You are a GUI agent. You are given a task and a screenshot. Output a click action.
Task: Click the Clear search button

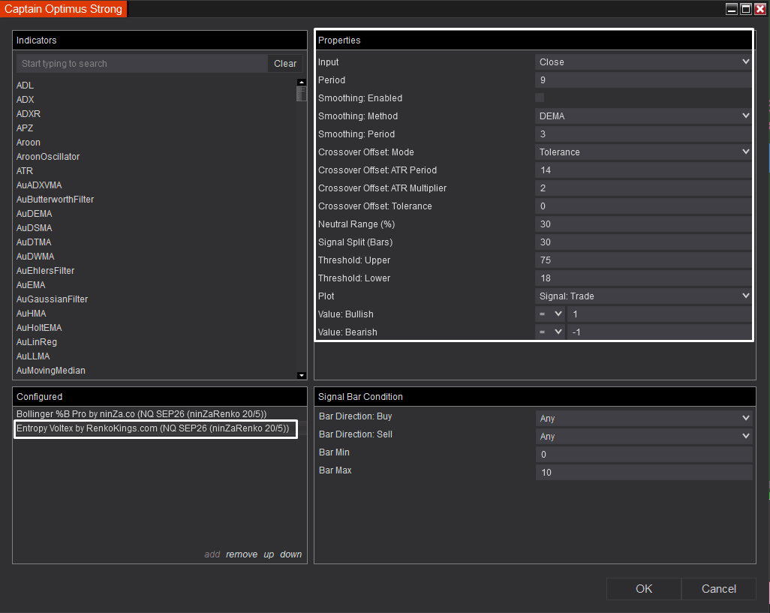coord(285,63)
